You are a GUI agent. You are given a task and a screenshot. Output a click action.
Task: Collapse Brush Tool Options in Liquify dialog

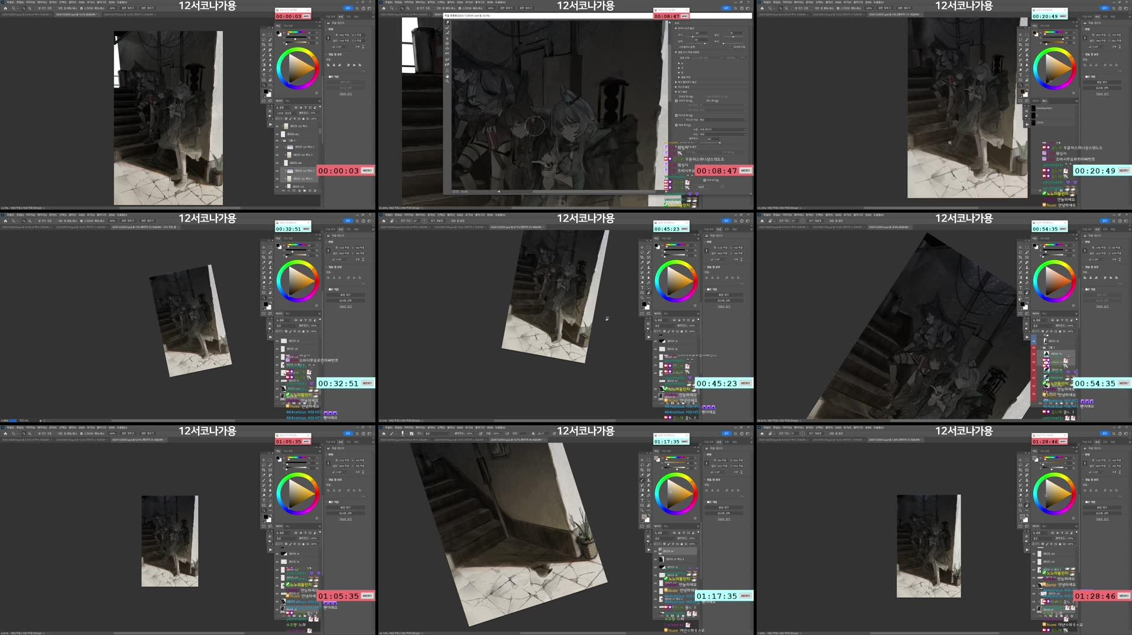tap(676, 28)
